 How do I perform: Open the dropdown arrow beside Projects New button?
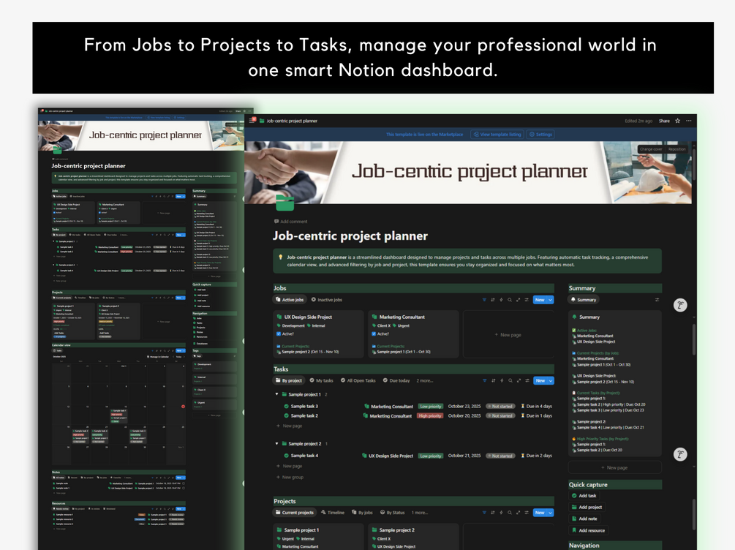[550, 513]
